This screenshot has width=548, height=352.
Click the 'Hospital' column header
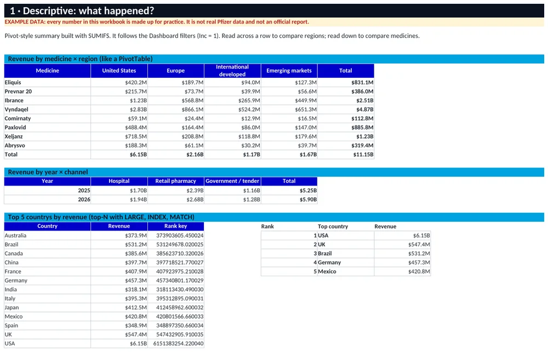[x=119, y=181]
